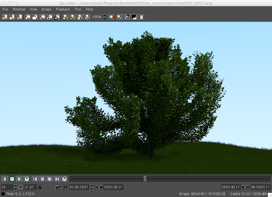Image resolution: width=272 pixels, height=197 pixels.
Task: Click the 'Cache: 0 / (0 / 1000) MB' status
Action: (x=248, y=194)
